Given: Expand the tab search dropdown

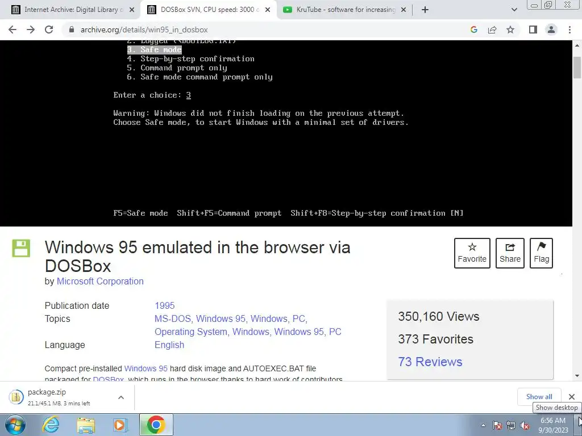Looking at the screenshot, I should click(514, 10).
